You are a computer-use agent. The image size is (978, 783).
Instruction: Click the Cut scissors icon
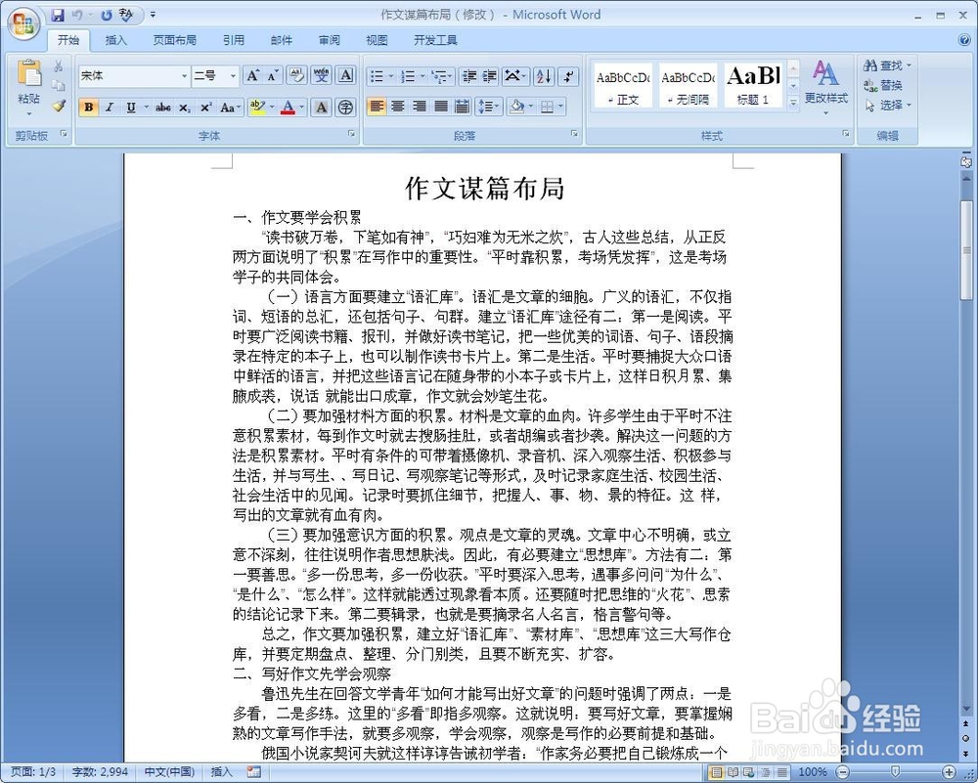point(59,65)
